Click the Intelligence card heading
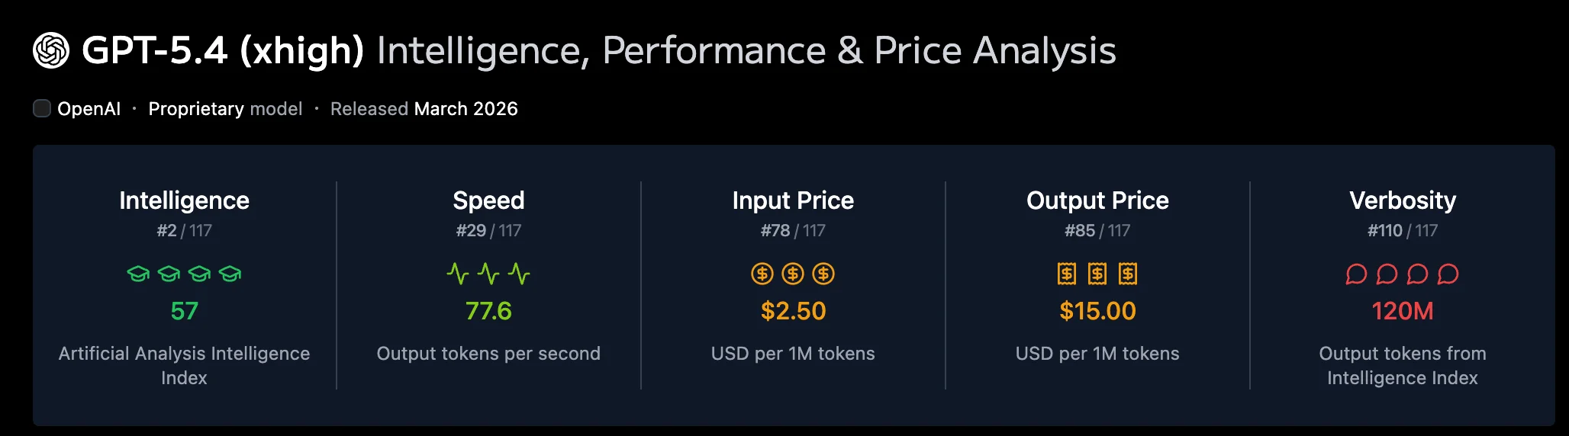Viewport: 1569px width, 436px height. [184, 200]
